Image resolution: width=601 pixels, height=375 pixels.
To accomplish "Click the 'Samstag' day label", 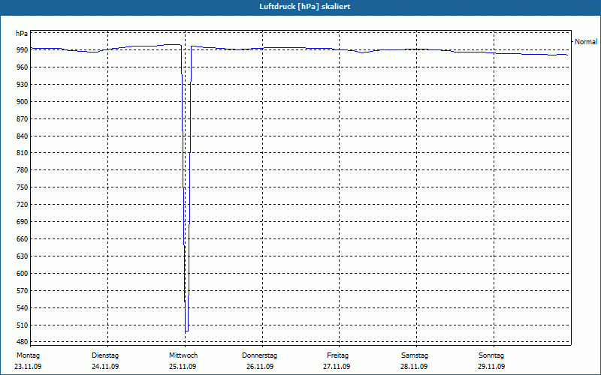I will point(415,355).
